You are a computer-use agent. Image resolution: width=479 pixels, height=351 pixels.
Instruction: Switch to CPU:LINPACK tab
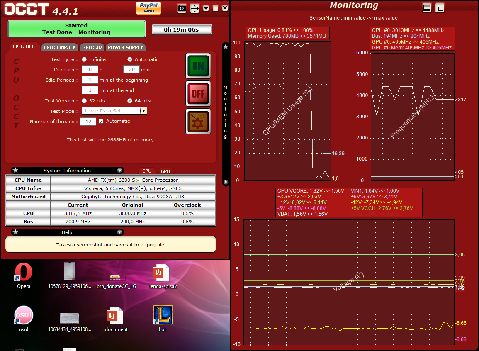tap(60, 47)
